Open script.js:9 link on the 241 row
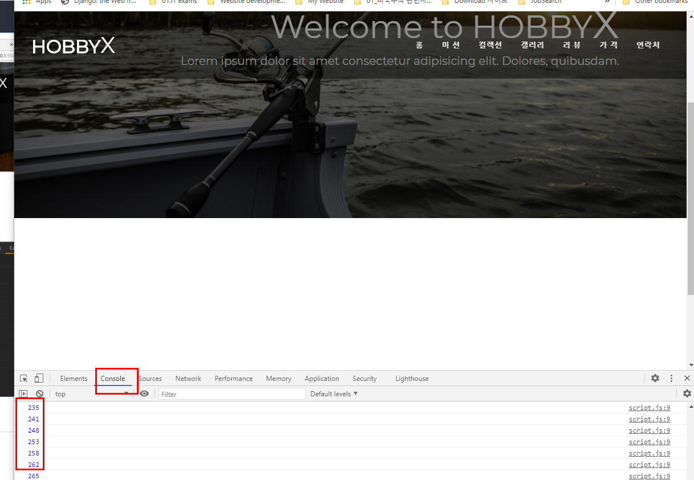This screenshot has width=694, height=480. 650,419
